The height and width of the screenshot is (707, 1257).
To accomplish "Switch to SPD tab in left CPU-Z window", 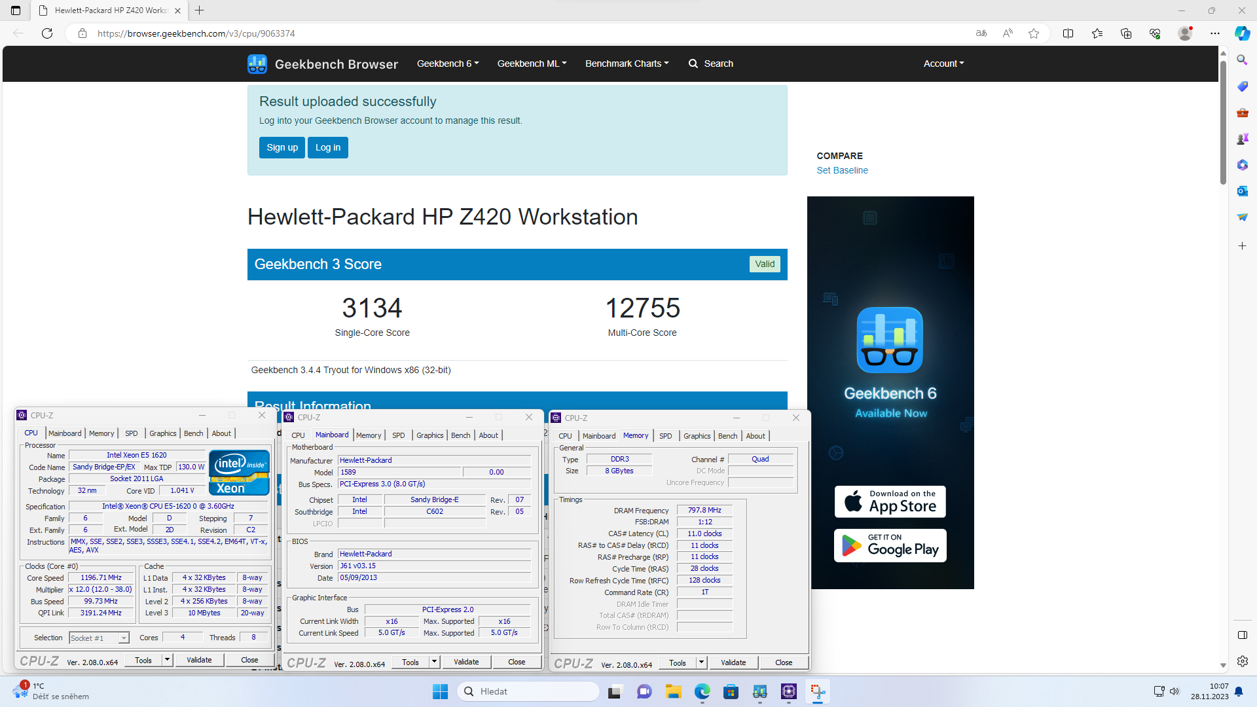I will pos(132,433).
